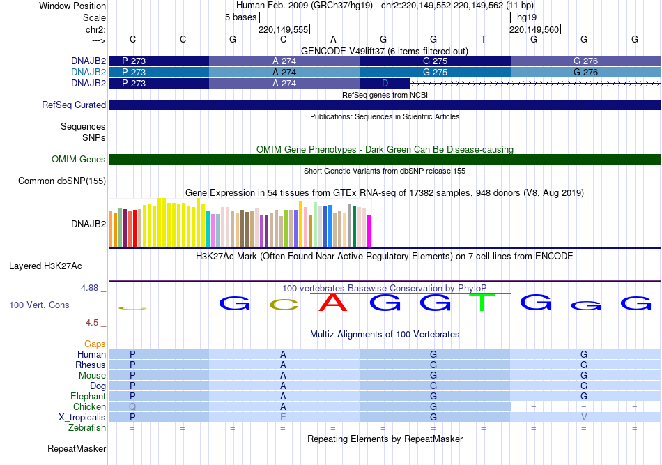This screenshot has height=465, width=662.
Task: Click the SNPs track label
Action: 94,137
